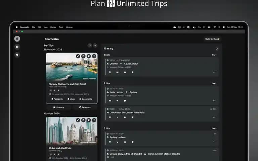258x161 pixels.
Task: Open more options for Sydney Harbour entry
Action: (x=214, y=142)
